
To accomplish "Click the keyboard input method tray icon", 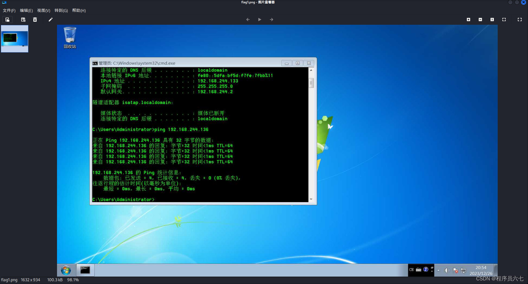I will pos(419,270).
